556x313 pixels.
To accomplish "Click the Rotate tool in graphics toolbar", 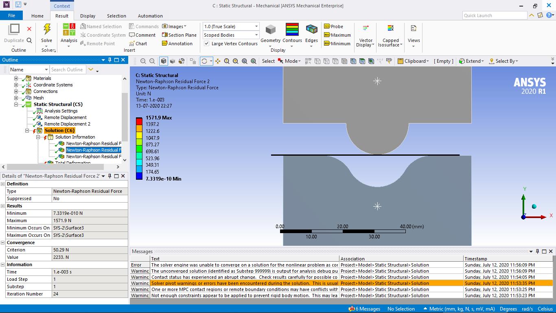I will click(x=204, y=61).
